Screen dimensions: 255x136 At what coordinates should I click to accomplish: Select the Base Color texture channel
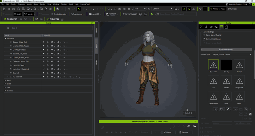(x=213, y=65)
